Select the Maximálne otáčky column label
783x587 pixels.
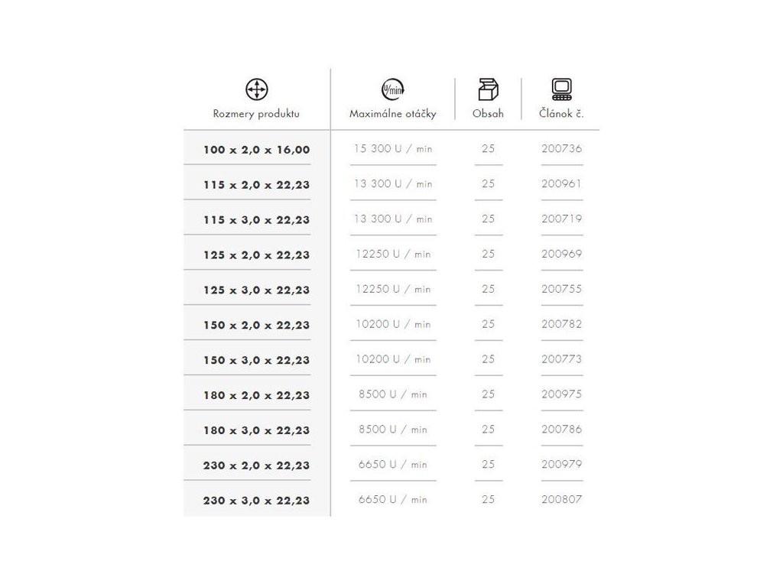pos(392,114)
